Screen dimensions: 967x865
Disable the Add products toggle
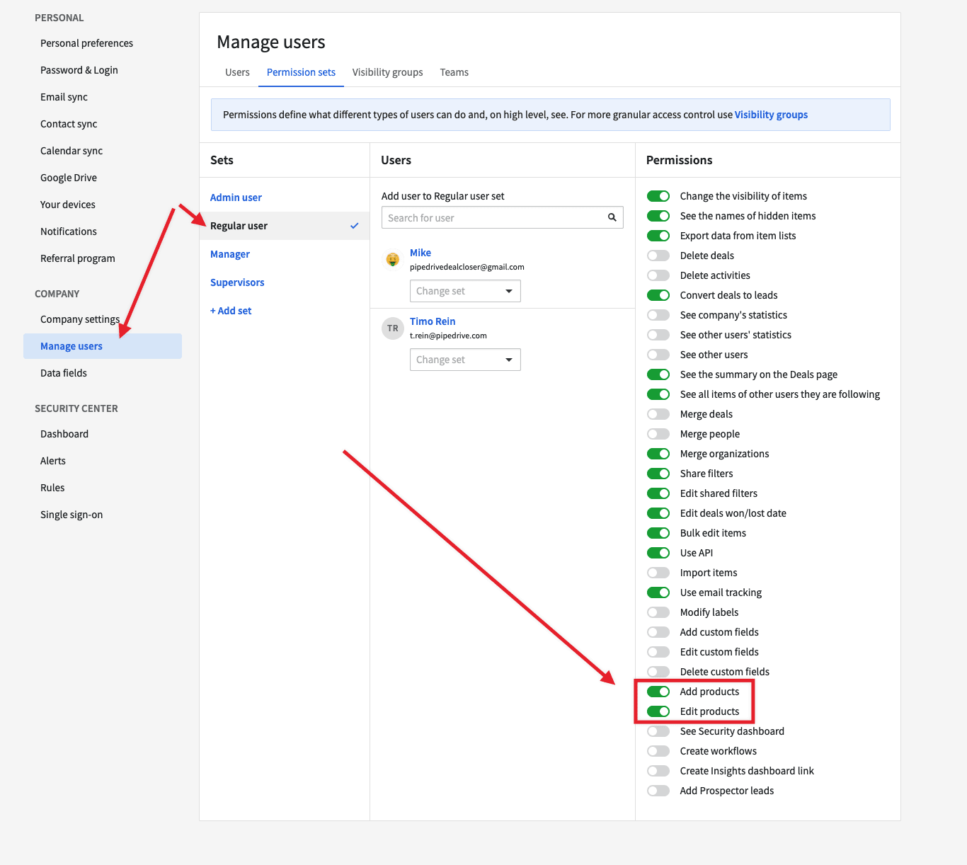point(658,692)
